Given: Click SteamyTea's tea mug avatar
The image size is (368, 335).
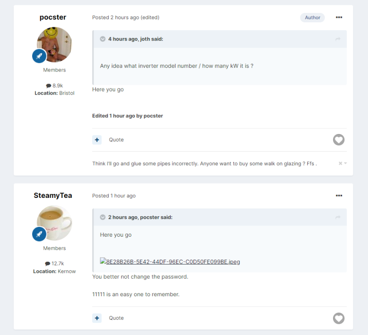Looking at the screenshot, I should pos(54,223).
